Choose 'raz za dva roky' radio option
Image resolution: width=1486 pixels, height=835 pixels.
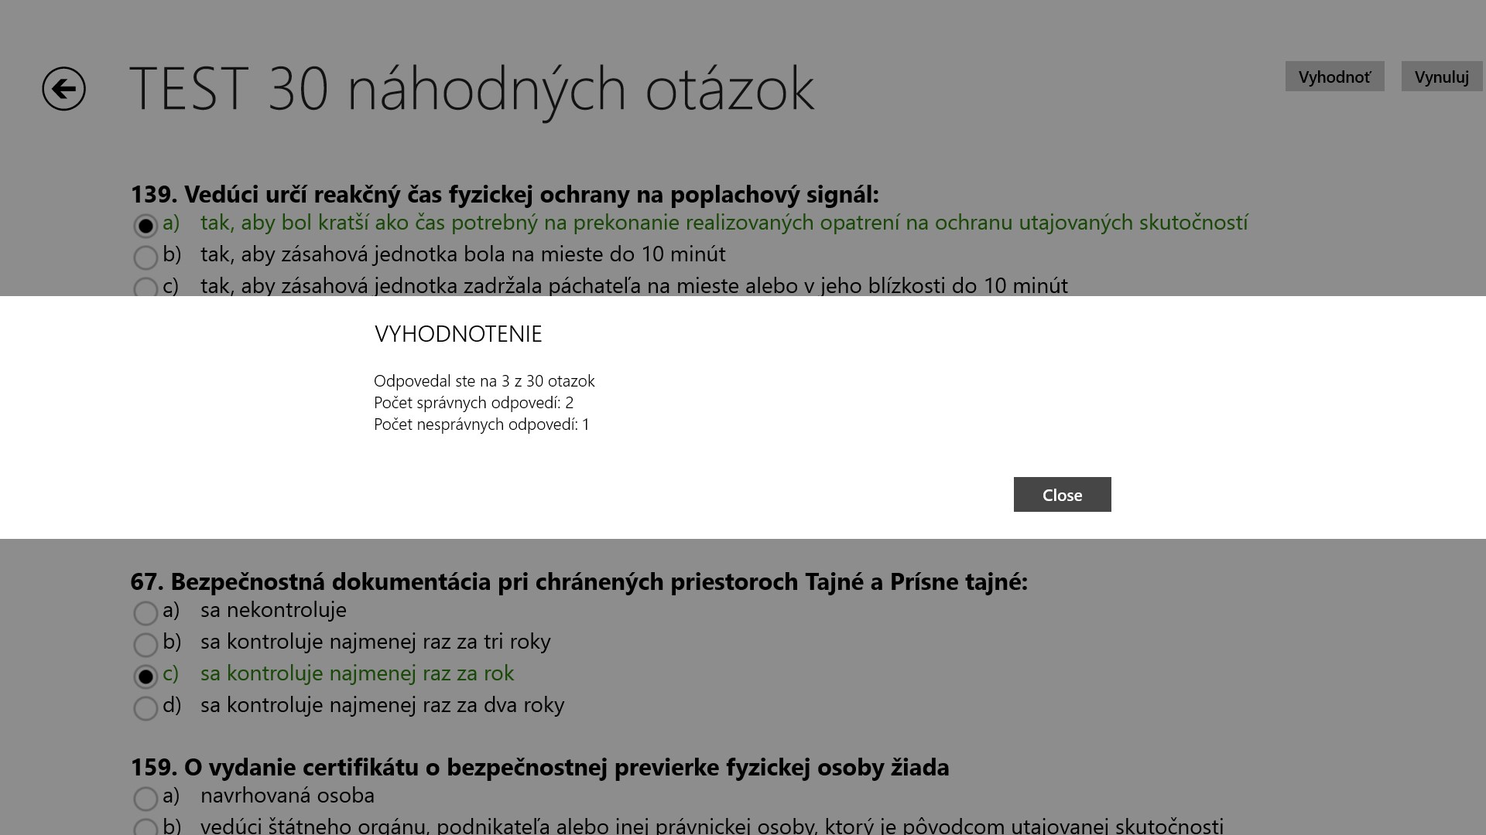point(146,708)
